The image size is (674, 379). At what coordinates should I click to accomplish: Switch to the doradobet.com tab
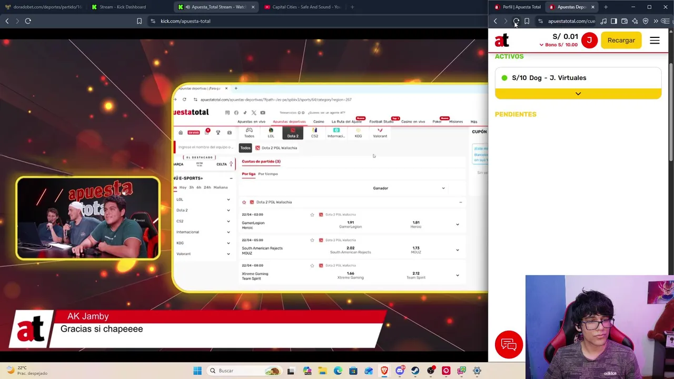[x=43, y=7]
